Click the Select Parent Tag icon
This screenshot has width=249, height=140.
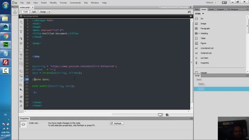(x=21, y=38)
